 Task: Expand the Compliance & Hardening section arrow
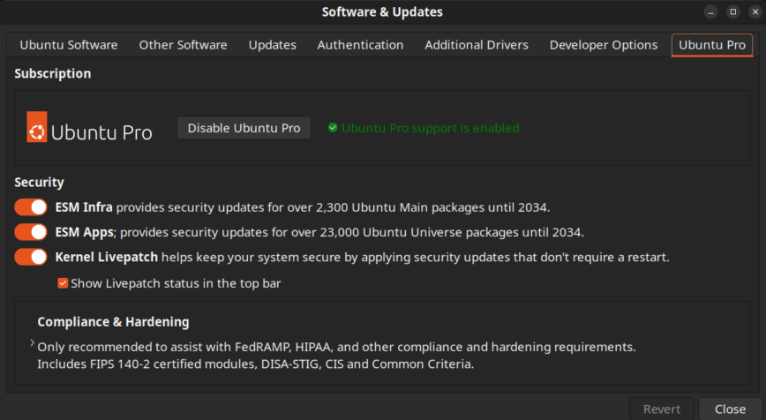point(32,343)
